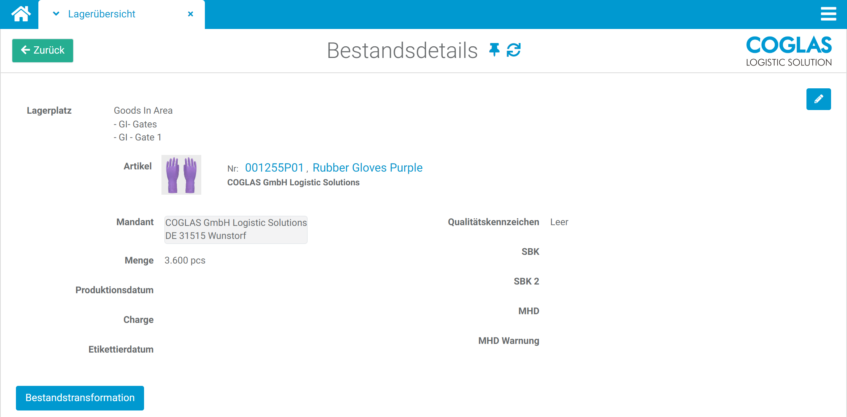Select the Mandant COGLAS GmbH field
Screen dimensions: 847x417
[236, 229]
